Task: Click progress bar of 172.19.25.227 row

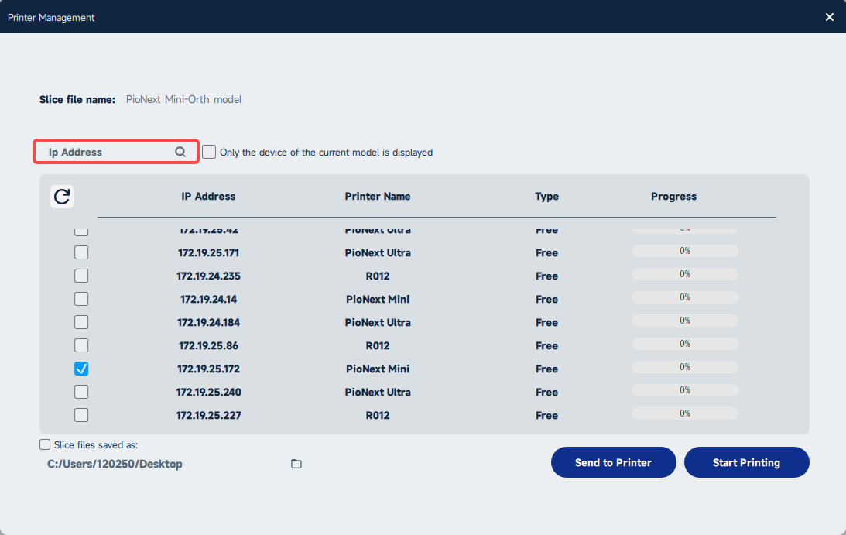Action: (685, 413)
